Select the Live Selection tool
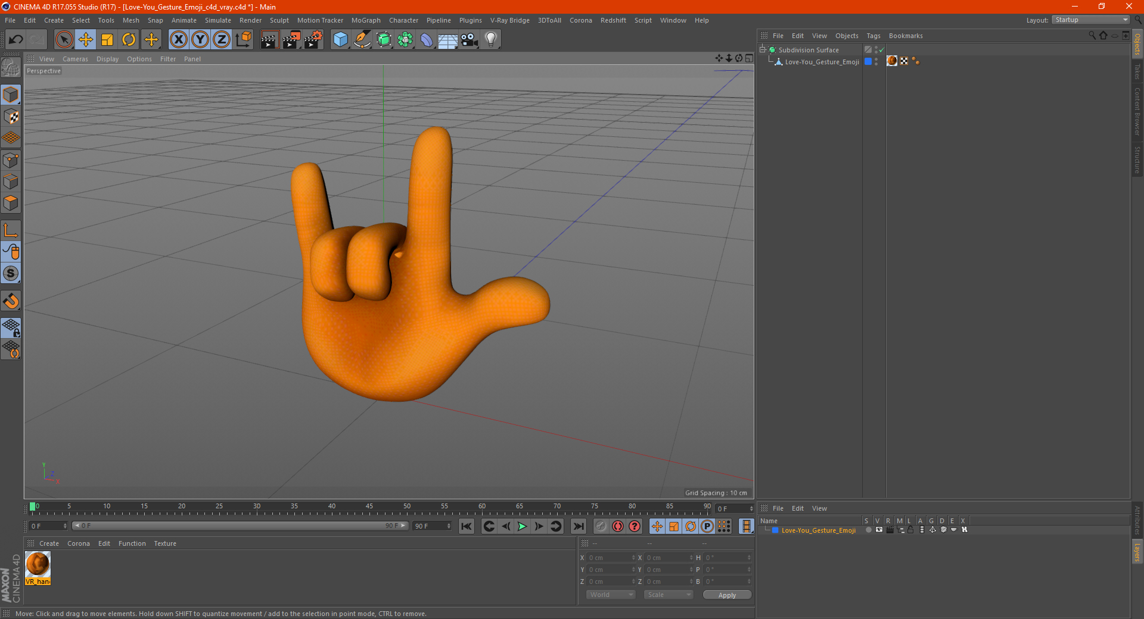 point(64,40)
